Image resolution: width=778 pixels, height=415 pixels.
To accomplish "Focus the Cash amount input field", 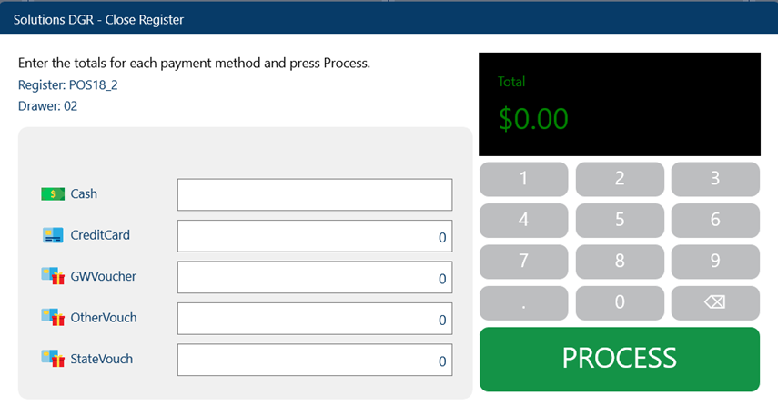I will click(x=315, y=194).
